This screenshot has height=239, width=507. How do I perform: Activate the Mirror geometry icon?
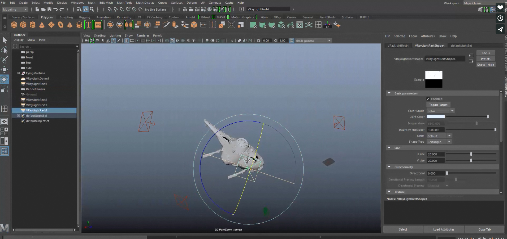[x=129, y=25]
